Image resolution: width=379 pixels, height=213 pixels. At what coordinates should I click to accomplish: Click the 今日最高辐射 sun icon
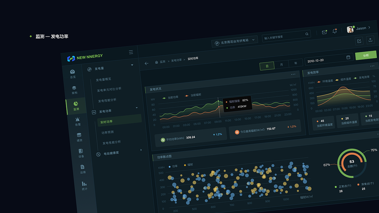(x=237, y=132)
